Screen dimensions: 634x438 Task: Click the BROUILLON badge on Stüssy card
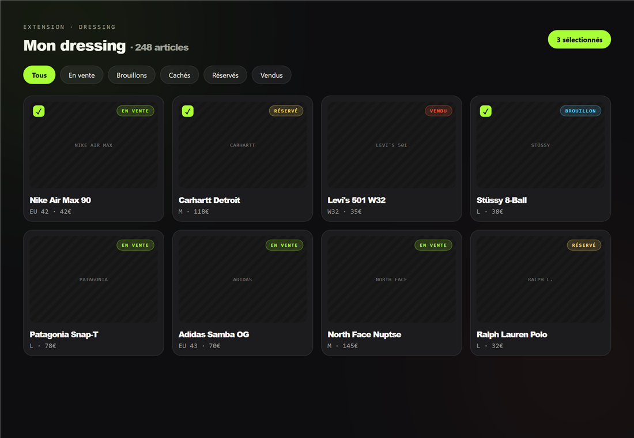pos(580,111)
